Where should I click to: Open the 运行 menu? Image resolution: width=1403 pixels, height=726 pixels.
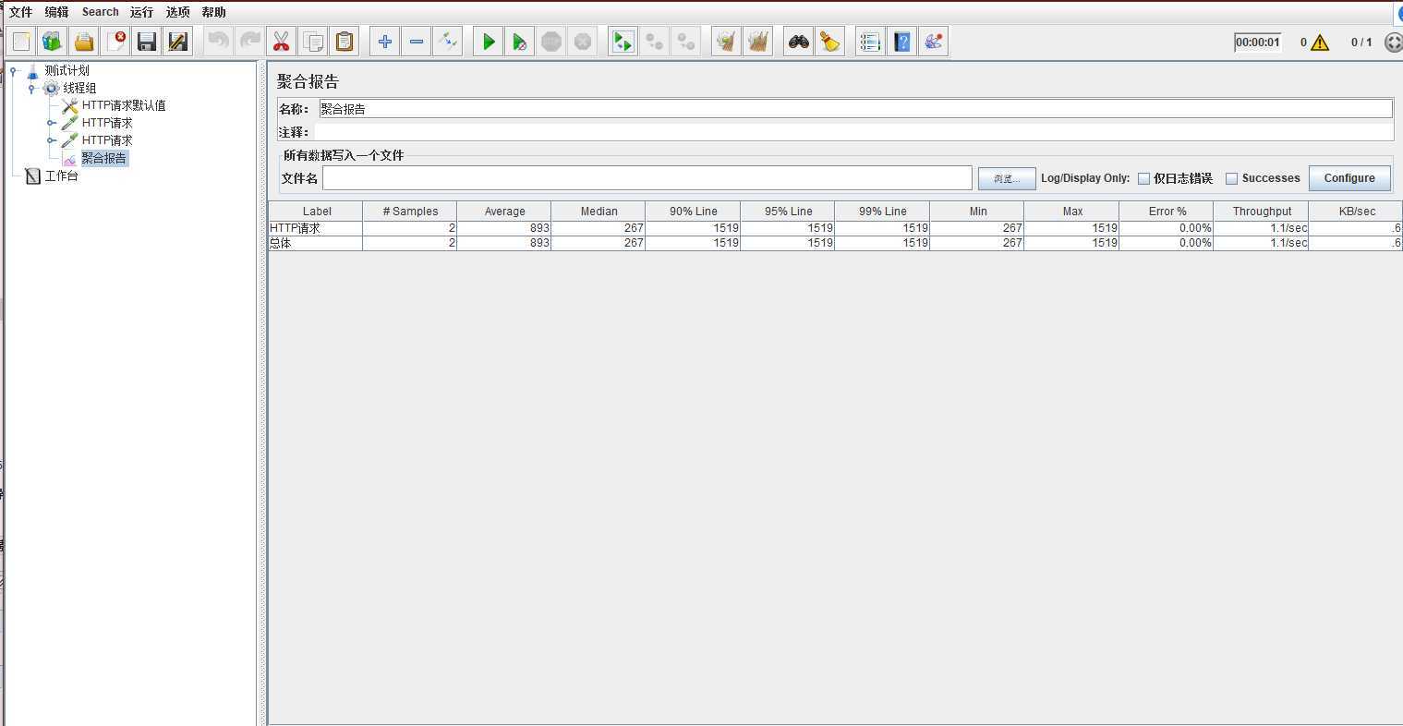tap(141, 12)
